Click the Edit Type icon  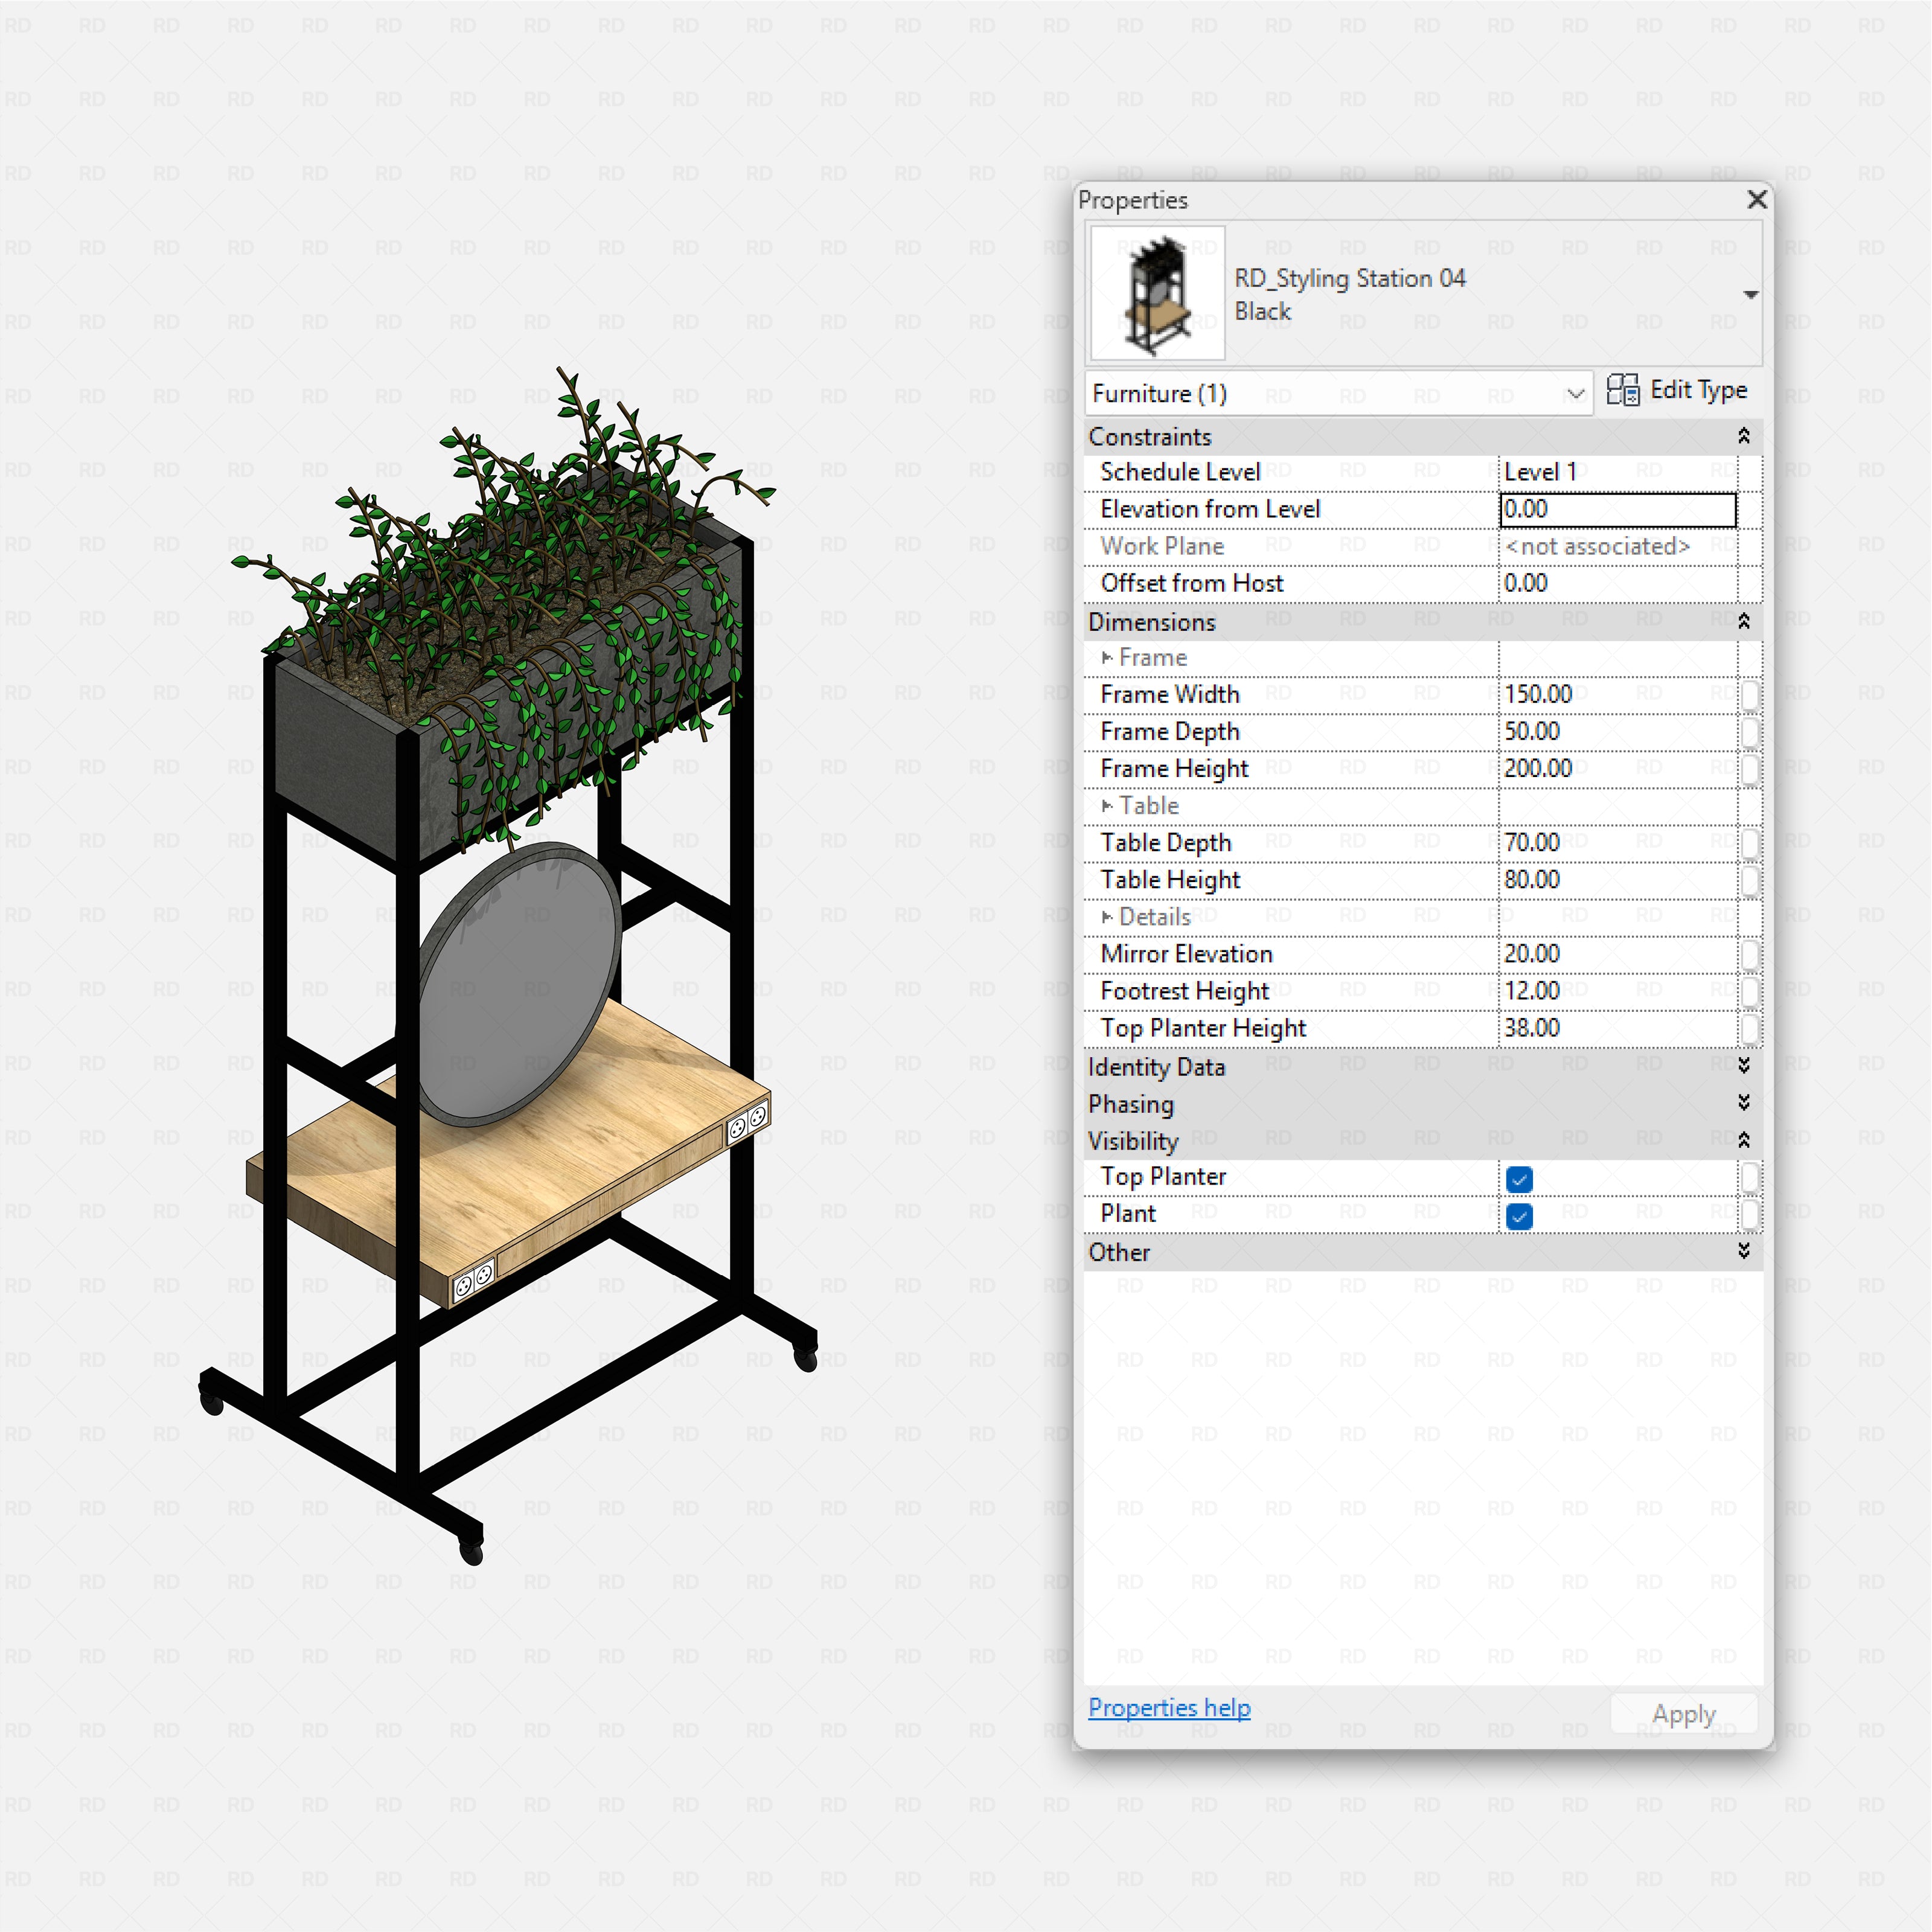pos(1624,390)
